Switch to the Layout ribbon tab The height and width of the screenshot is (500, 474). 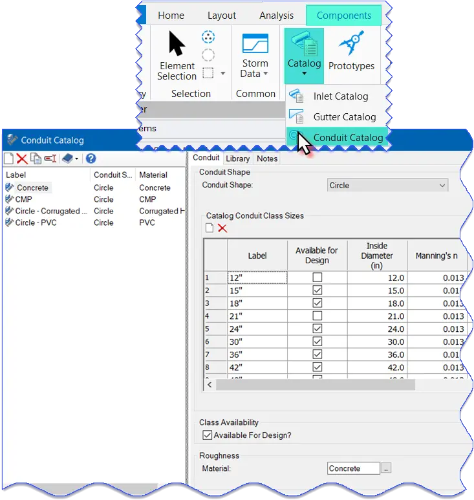click(x=222, y=16)
